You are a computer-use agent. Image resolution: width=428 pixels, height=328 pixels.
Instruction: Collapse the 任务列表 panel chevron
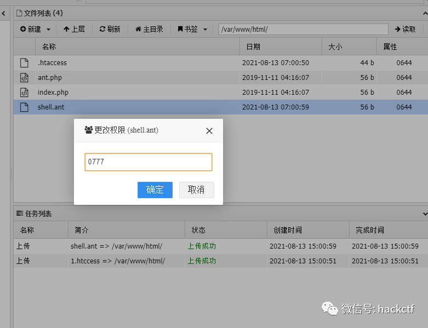(425, 214)
